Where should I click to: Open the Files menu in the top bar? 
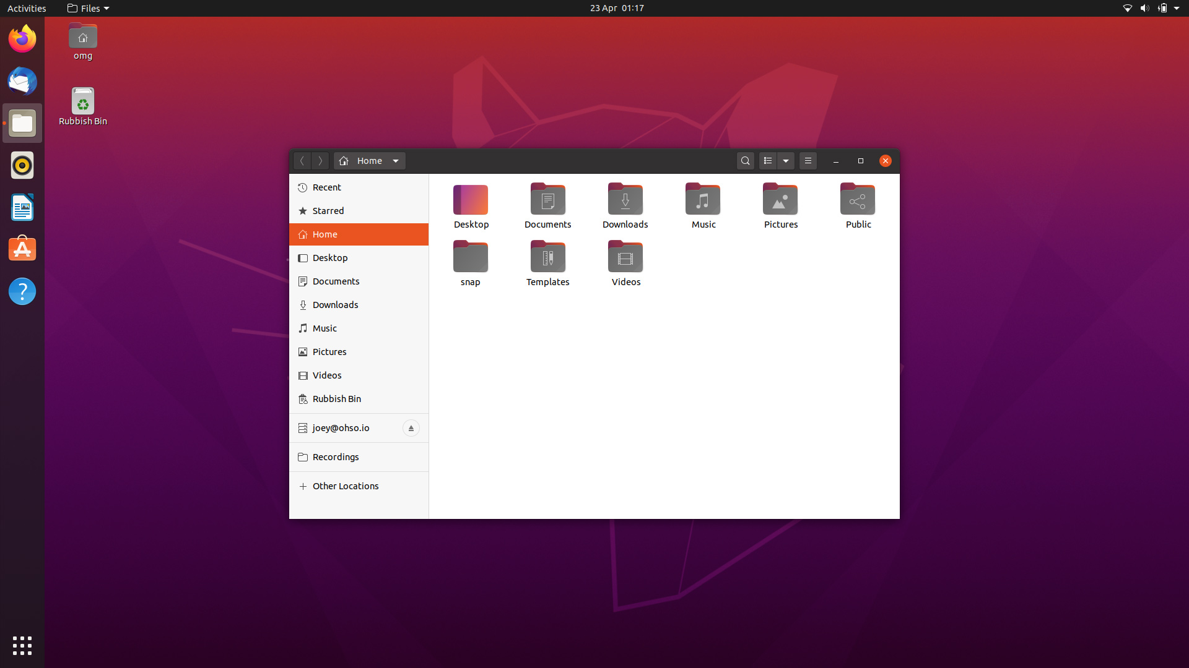pyautogui.click(x=87, y=8)
